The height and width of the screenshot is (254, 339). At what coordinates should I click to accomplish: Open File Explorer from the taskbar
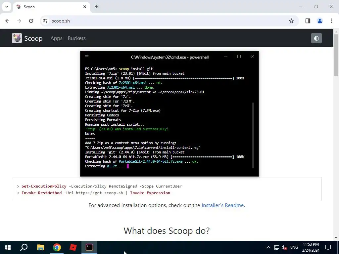(x=40, y=247)
